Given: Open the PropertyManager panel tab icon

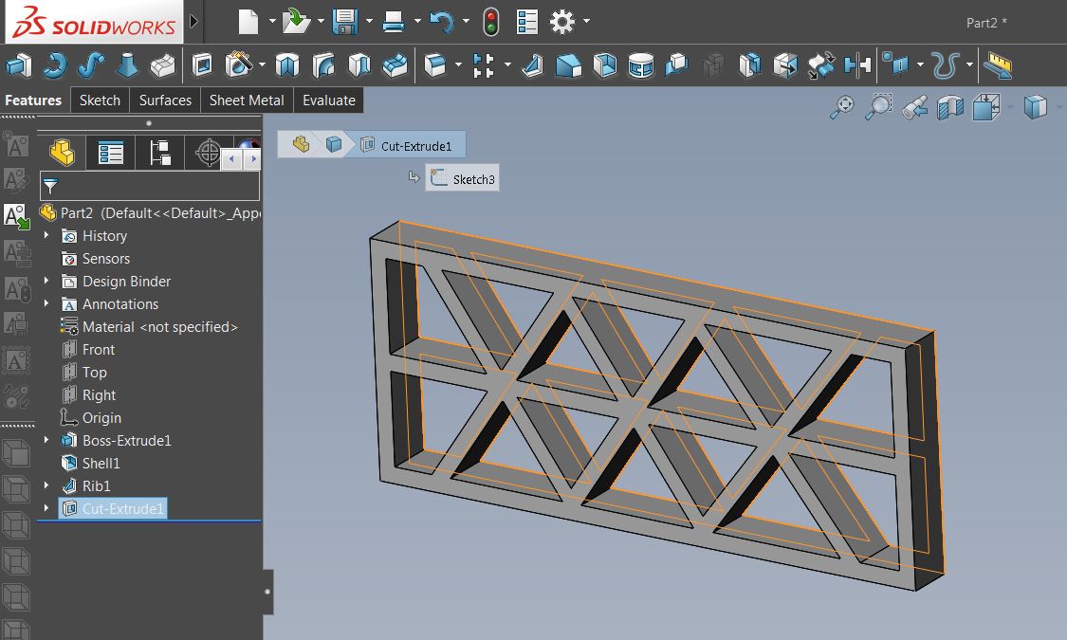Looking at the screenshot, I should coord(111,153).
